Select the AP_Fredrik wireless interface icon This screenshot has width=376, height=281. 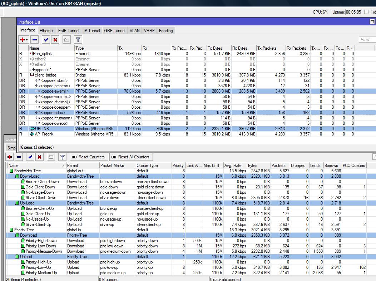(32, 134)
